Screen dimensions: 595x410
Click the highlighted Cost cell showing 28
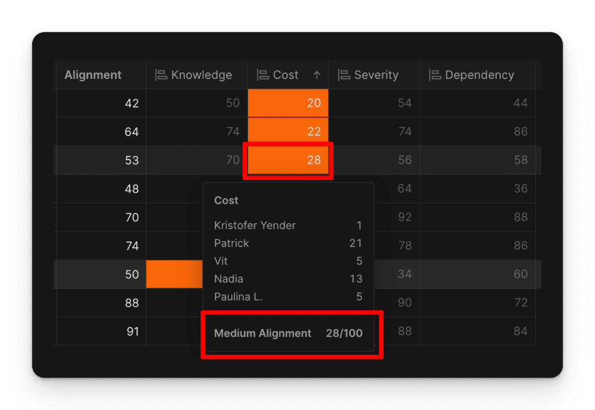click(x=288, y=160)
